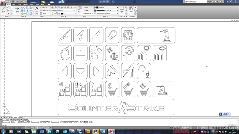Select the Array tool in modify panel
Screen dimensions: 239x134
[x=28, y=13]
